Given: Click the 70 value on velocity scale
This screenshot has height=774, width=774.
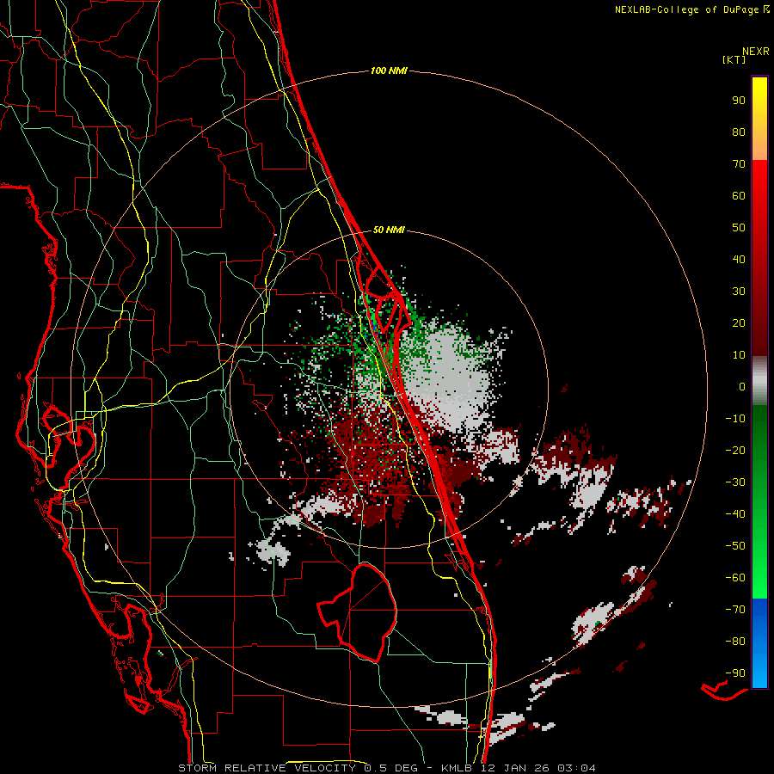Looking at the screenshot, I should (x=739, y=164).
